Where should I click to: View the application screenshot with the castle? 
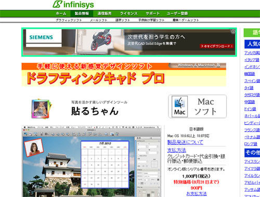tap(92, 161)
